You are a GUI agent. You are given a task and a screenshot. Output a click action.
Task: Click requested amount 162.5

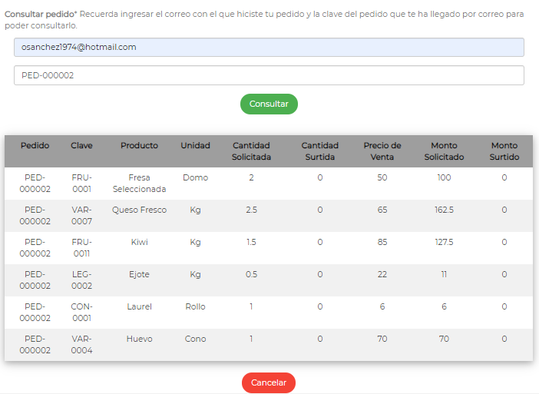point(444,210)
